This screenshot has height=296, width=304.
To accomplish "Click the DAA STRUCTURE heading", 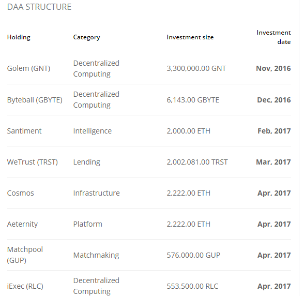I will 39,7.
